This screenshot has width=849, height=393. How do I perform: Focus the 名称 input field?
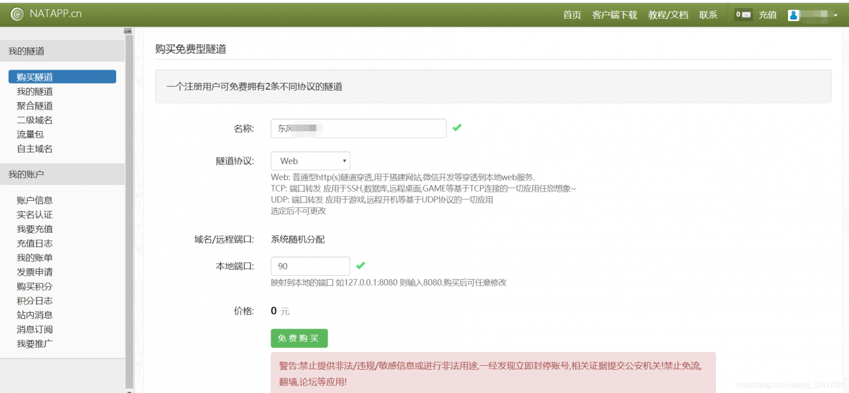359,129
